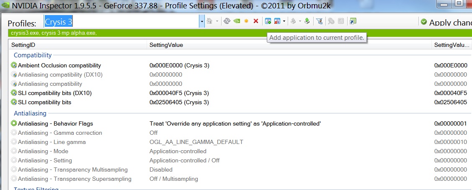Expand the export profiles dropdown arrow
Image resolution: width=472 pixels, height=190 pixels.
(300, 21)
